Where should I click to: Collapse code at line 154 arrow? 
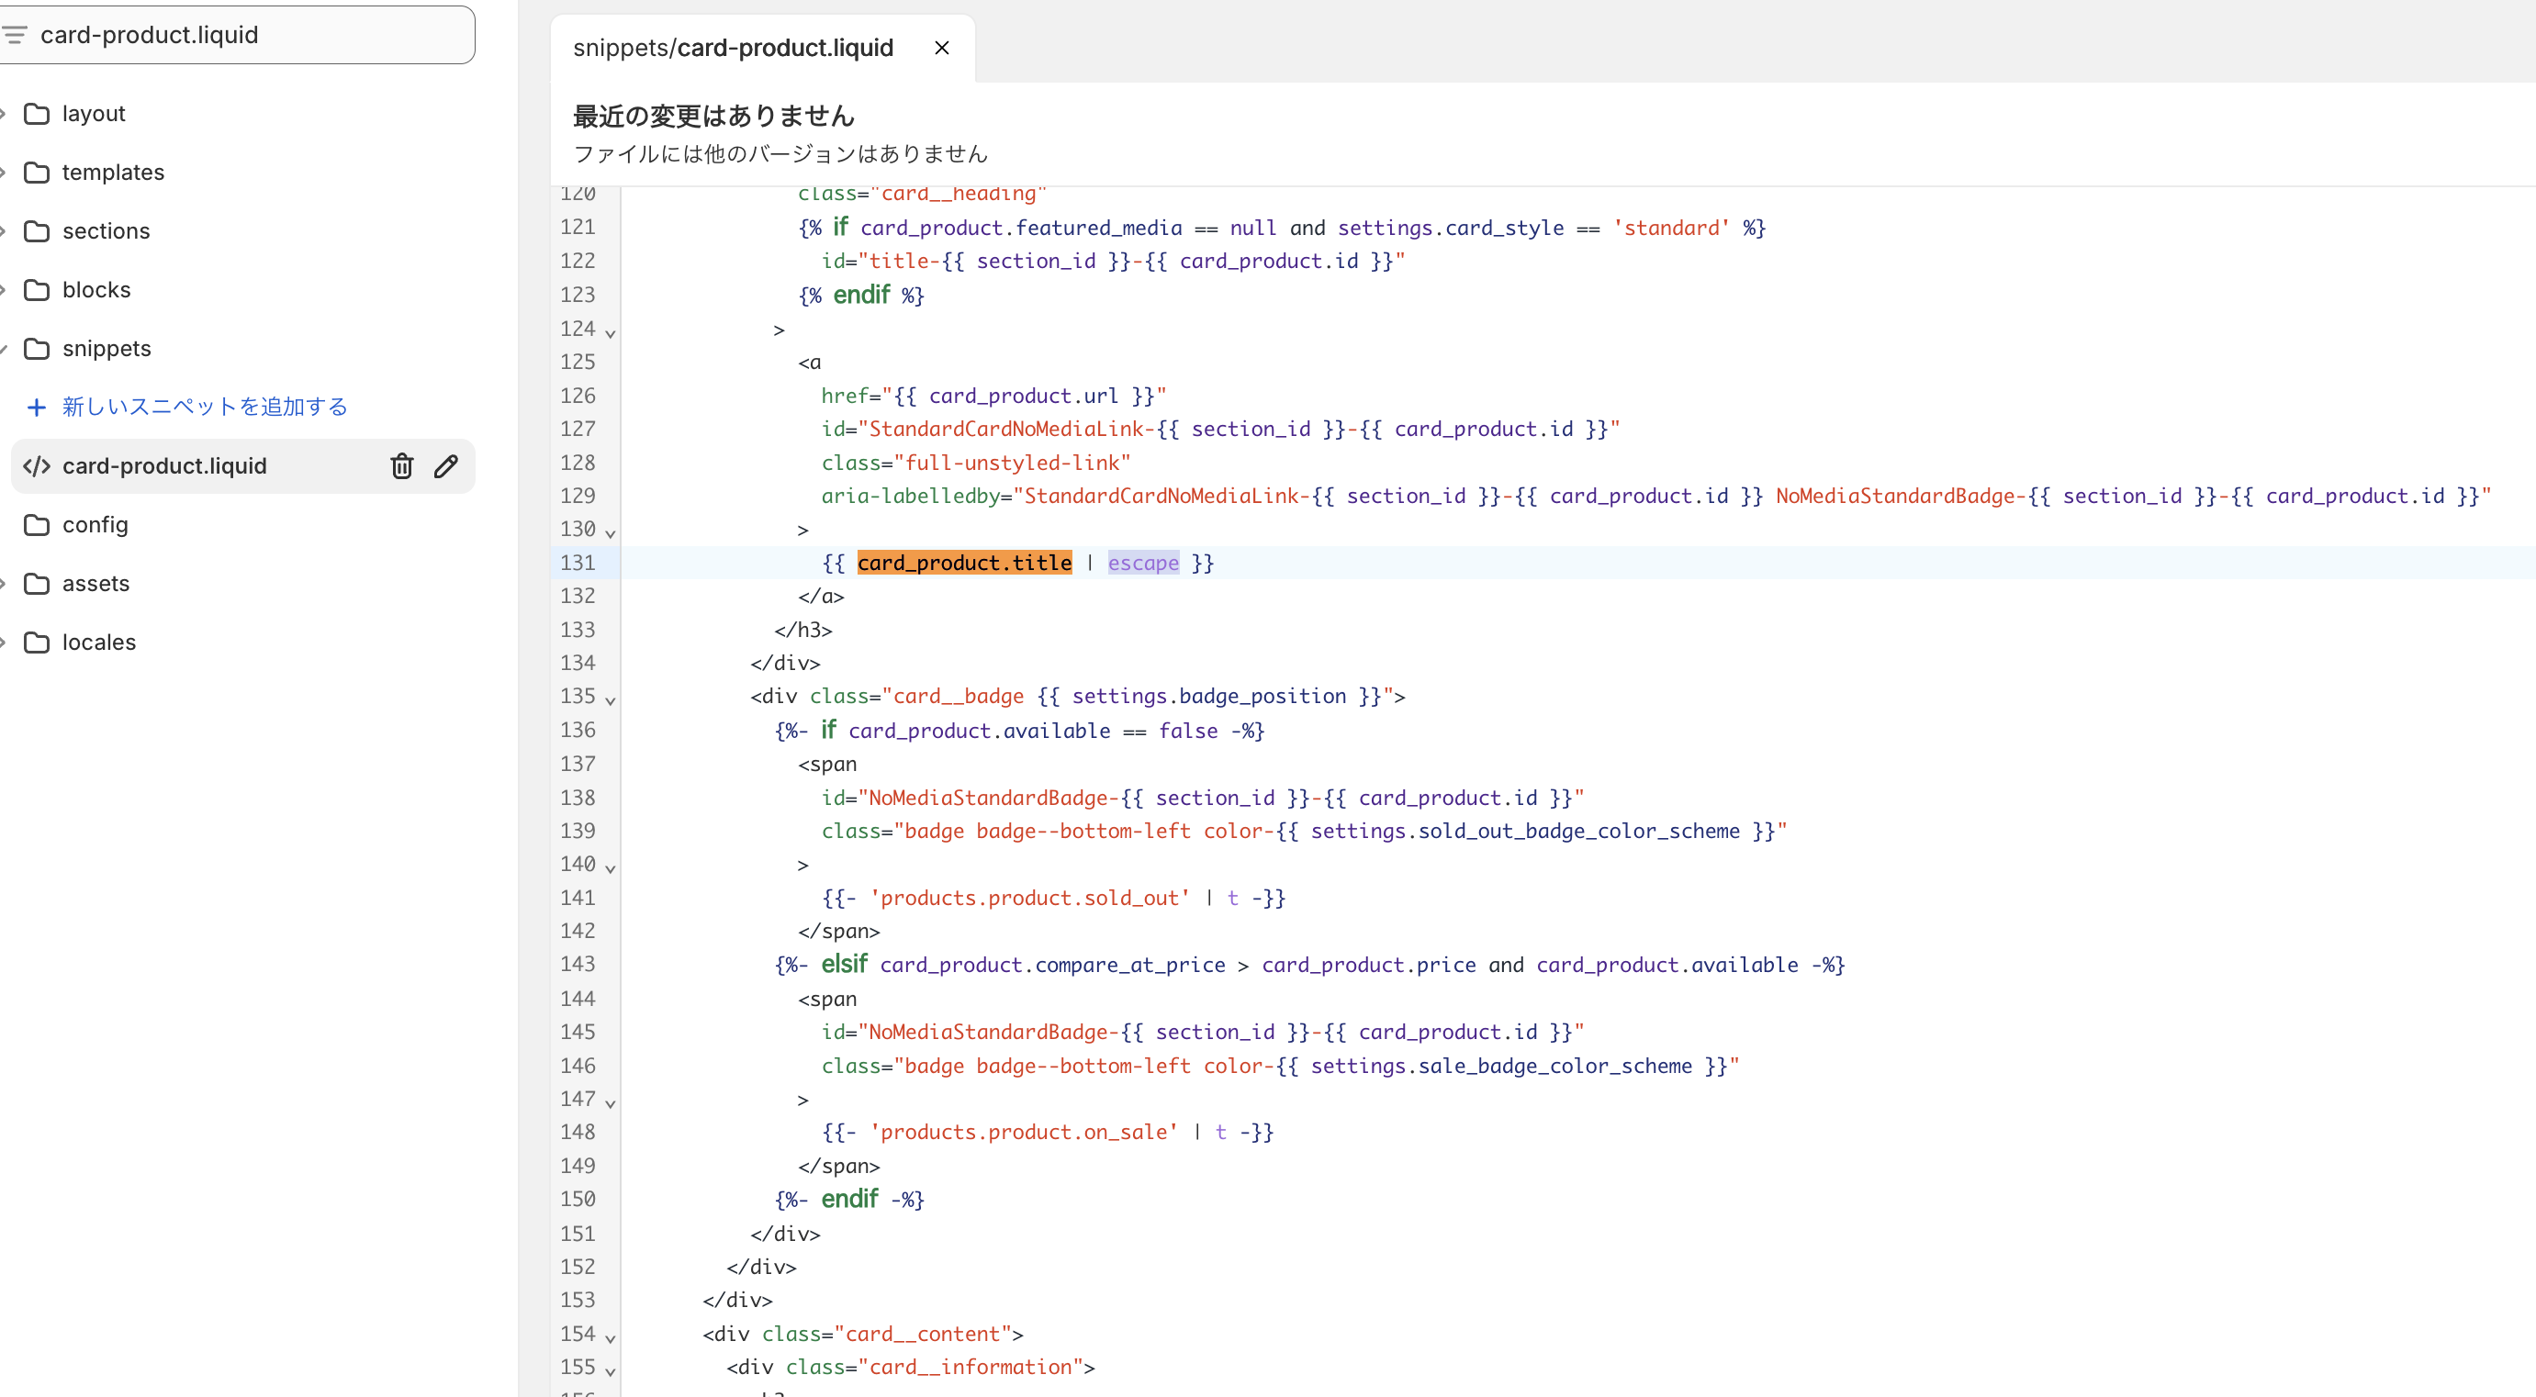[x=611, y=1338]
